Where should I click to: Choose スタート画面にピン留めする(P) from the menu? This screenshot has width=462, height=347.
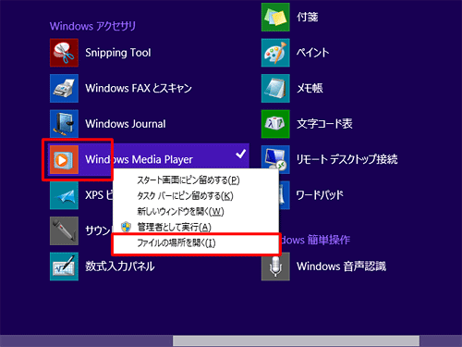pyautogui.click(x=196, y=180)
